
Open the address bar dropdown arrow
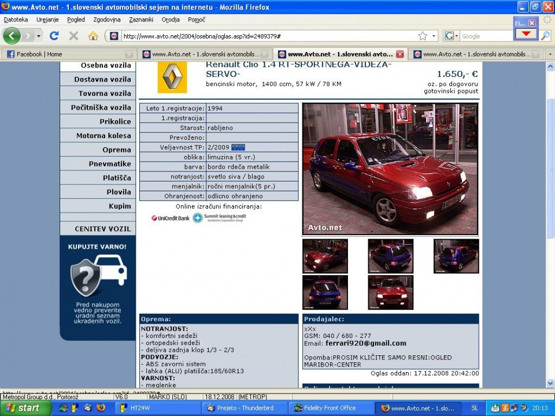[434, 36]
